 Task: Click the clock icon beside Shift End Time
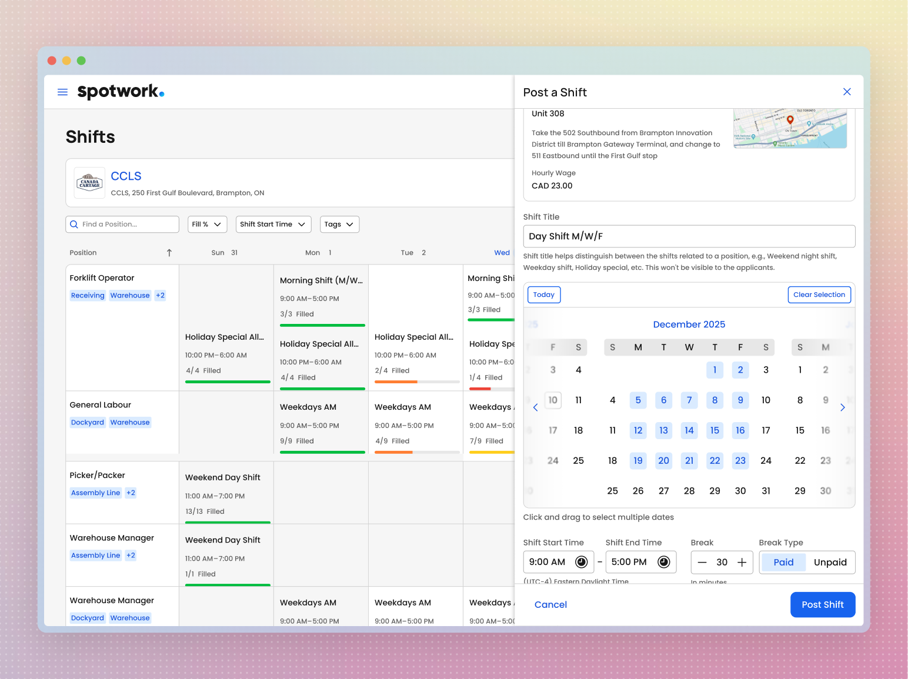pyautogui.click(x=664, y=561)
